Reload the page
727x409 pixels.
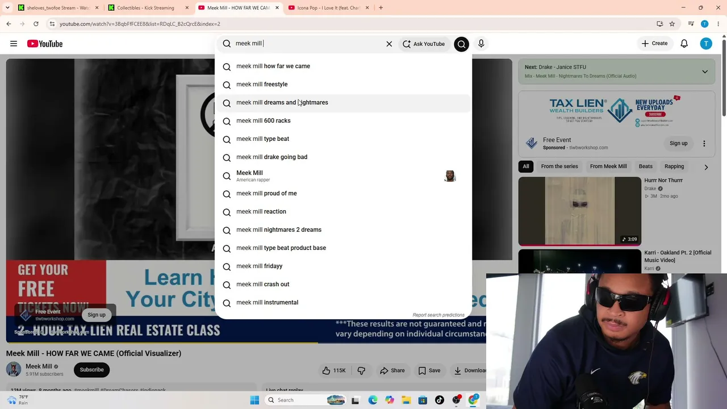(36, 24)
